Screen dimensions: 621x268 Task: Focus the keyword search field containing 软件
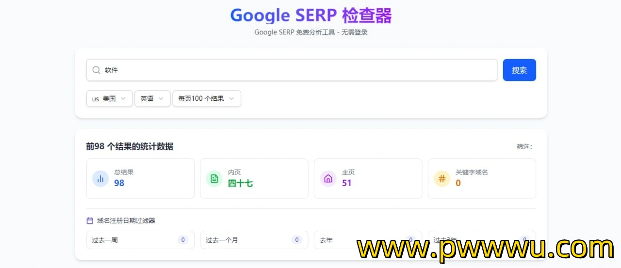point(292,70)
